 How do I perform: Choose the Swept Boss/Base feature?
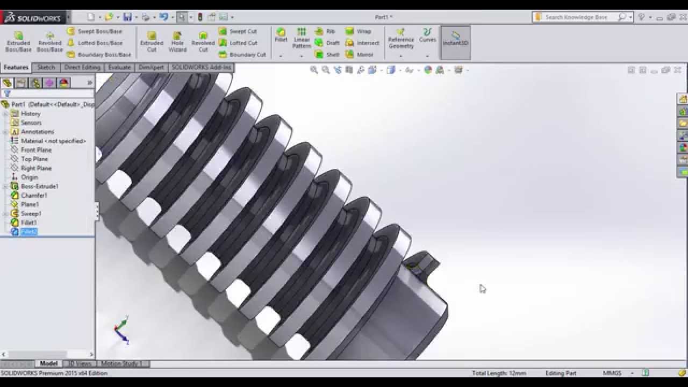click(95, 32)
